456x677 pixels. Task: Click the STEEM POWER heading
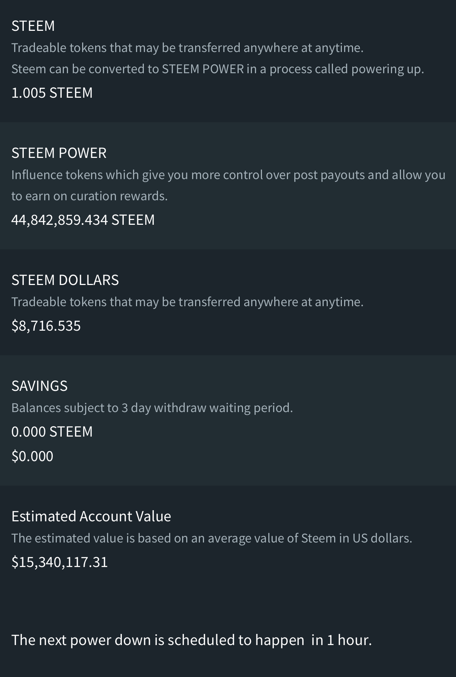pos(59,153)
